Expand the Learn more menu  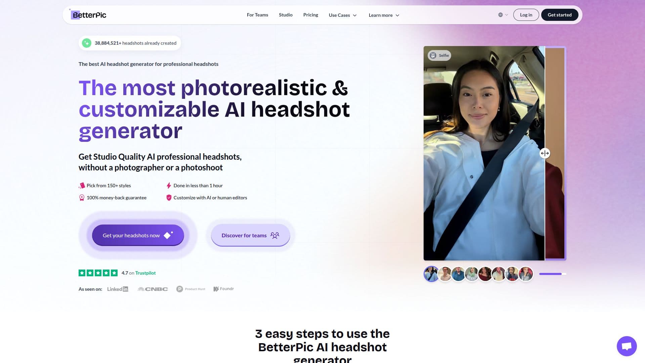pos(384,15)
